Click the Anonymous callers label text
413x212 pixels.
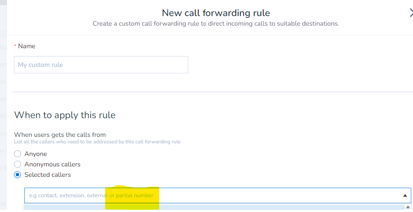point(52,164)
